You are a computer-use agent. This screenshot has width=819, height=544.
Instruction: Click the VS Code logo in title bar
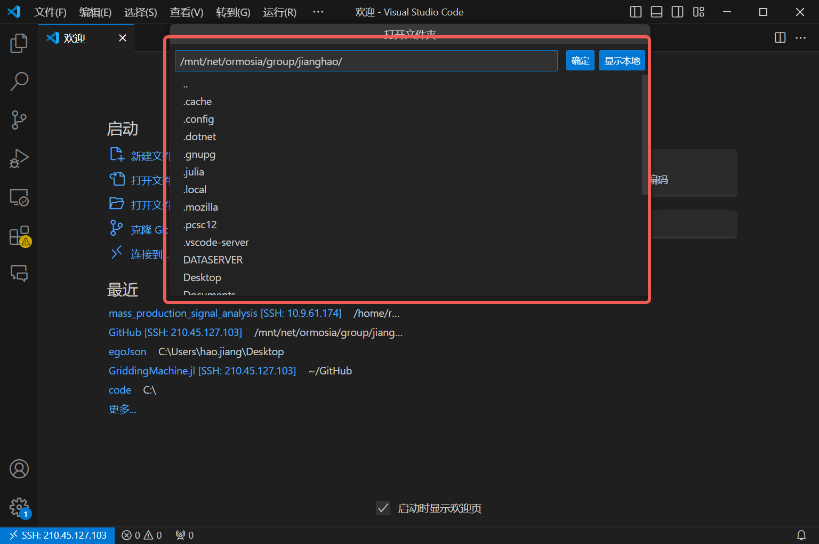(x=14, y=12)
